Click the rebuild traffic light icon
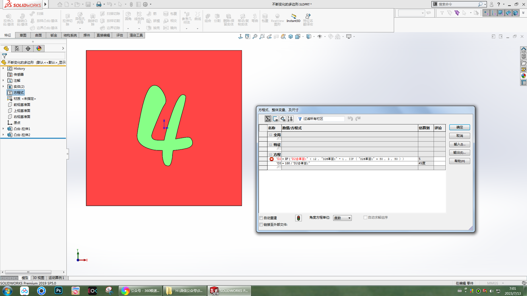Viewport: 527px width, 296px height. (299, 218)
